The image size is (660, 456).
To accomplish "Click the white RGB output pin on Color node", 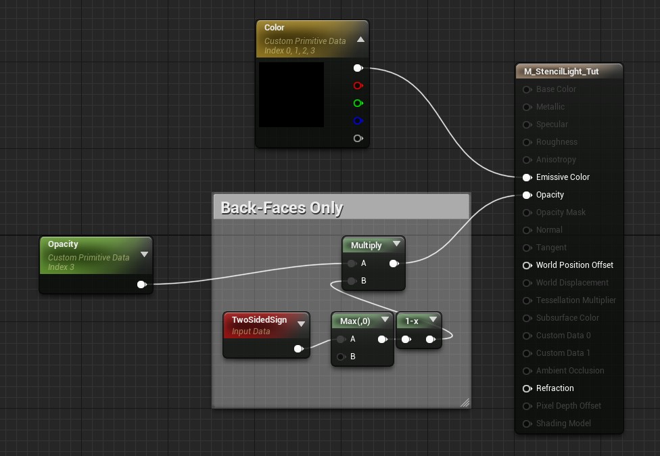I will tap(358, 68).
